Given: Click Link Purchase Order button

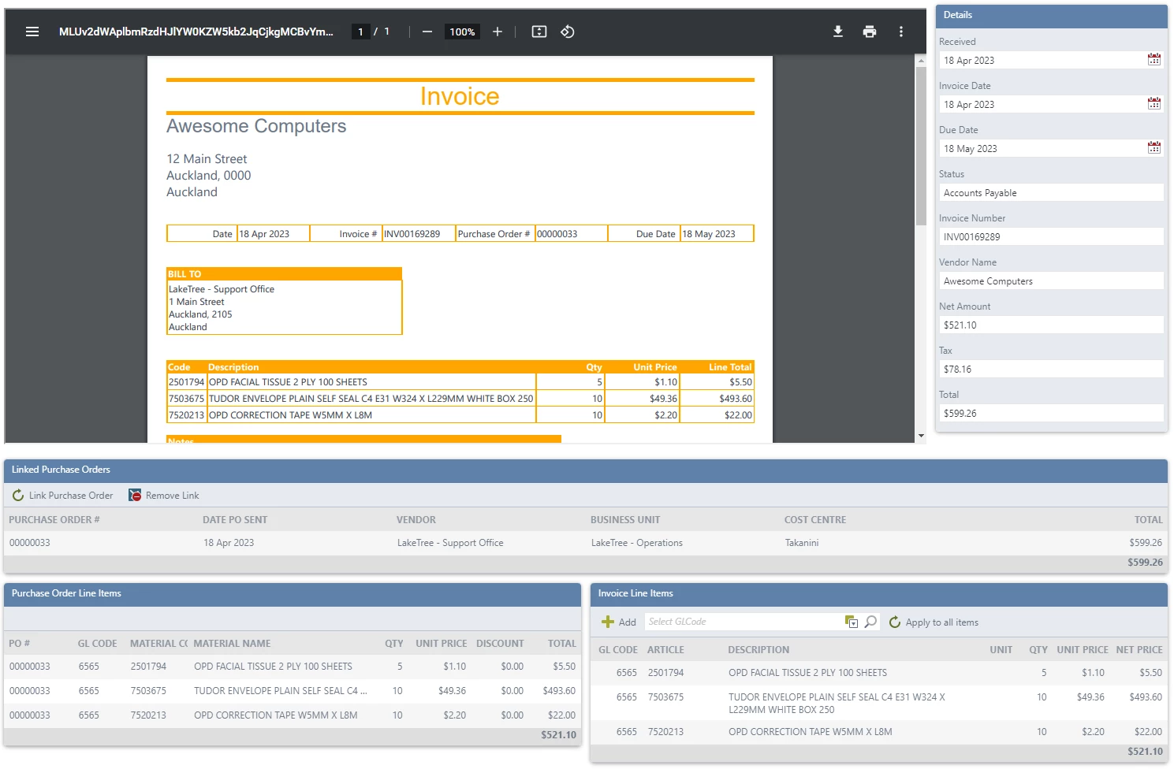Looking at the screenshot, I should pos(62,496).
